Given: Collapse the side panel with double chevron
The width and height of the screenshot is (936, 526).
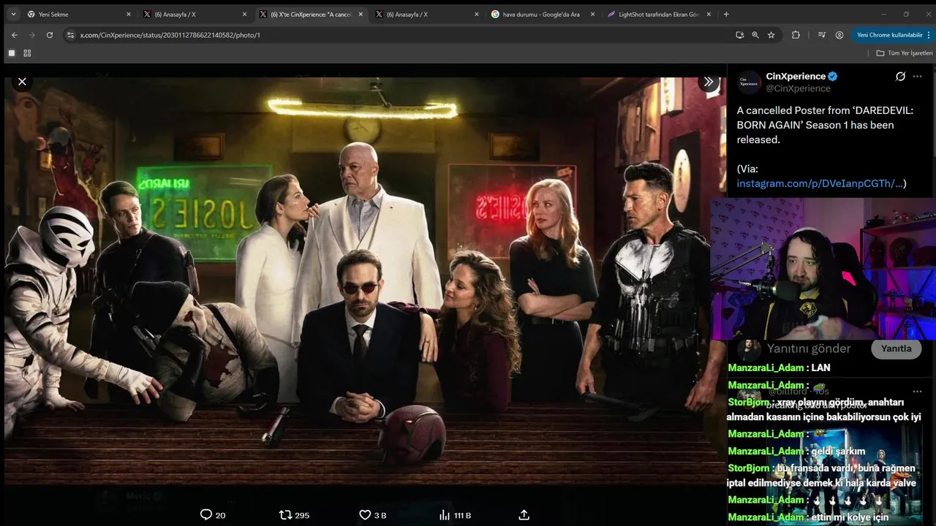Looking at the screenshot, I should [x=708, y=82].
